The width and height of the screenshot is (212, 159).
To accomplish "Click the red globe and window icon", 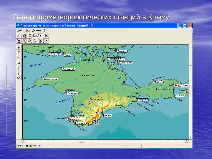I will click(19, 41).
